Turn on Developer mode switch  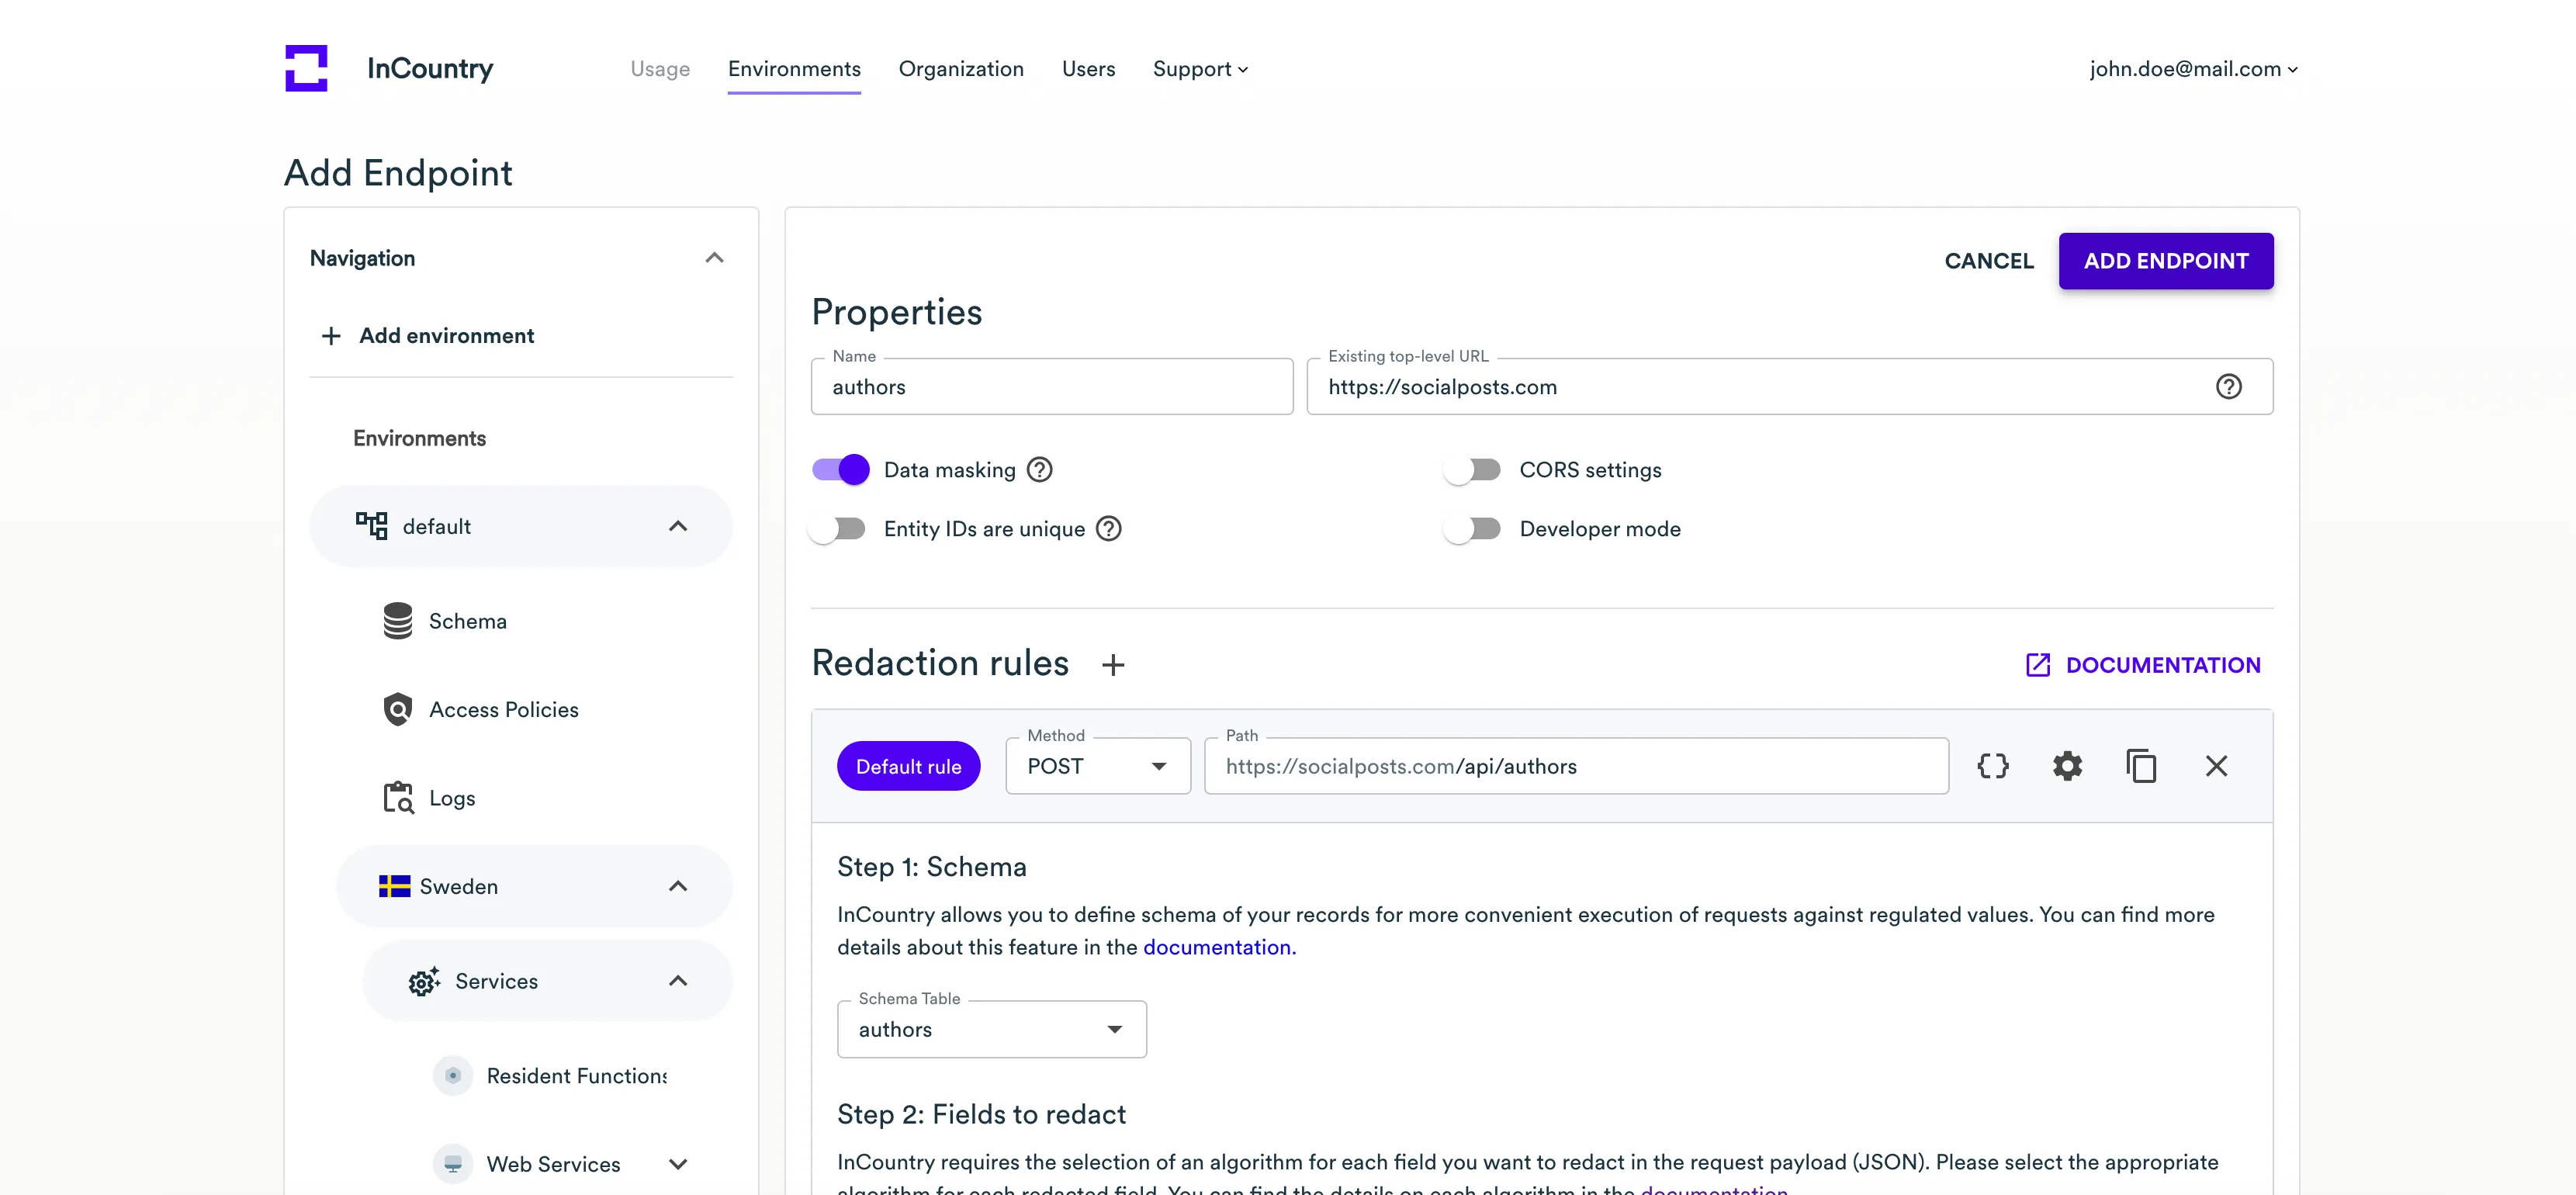pyautogui.click(x=1472, y=529)
